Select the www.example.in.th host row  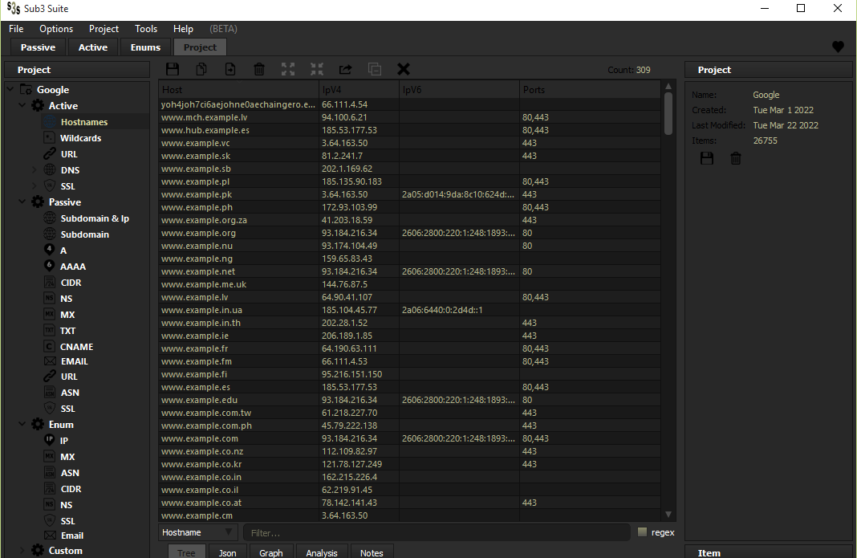pos(409,323)
